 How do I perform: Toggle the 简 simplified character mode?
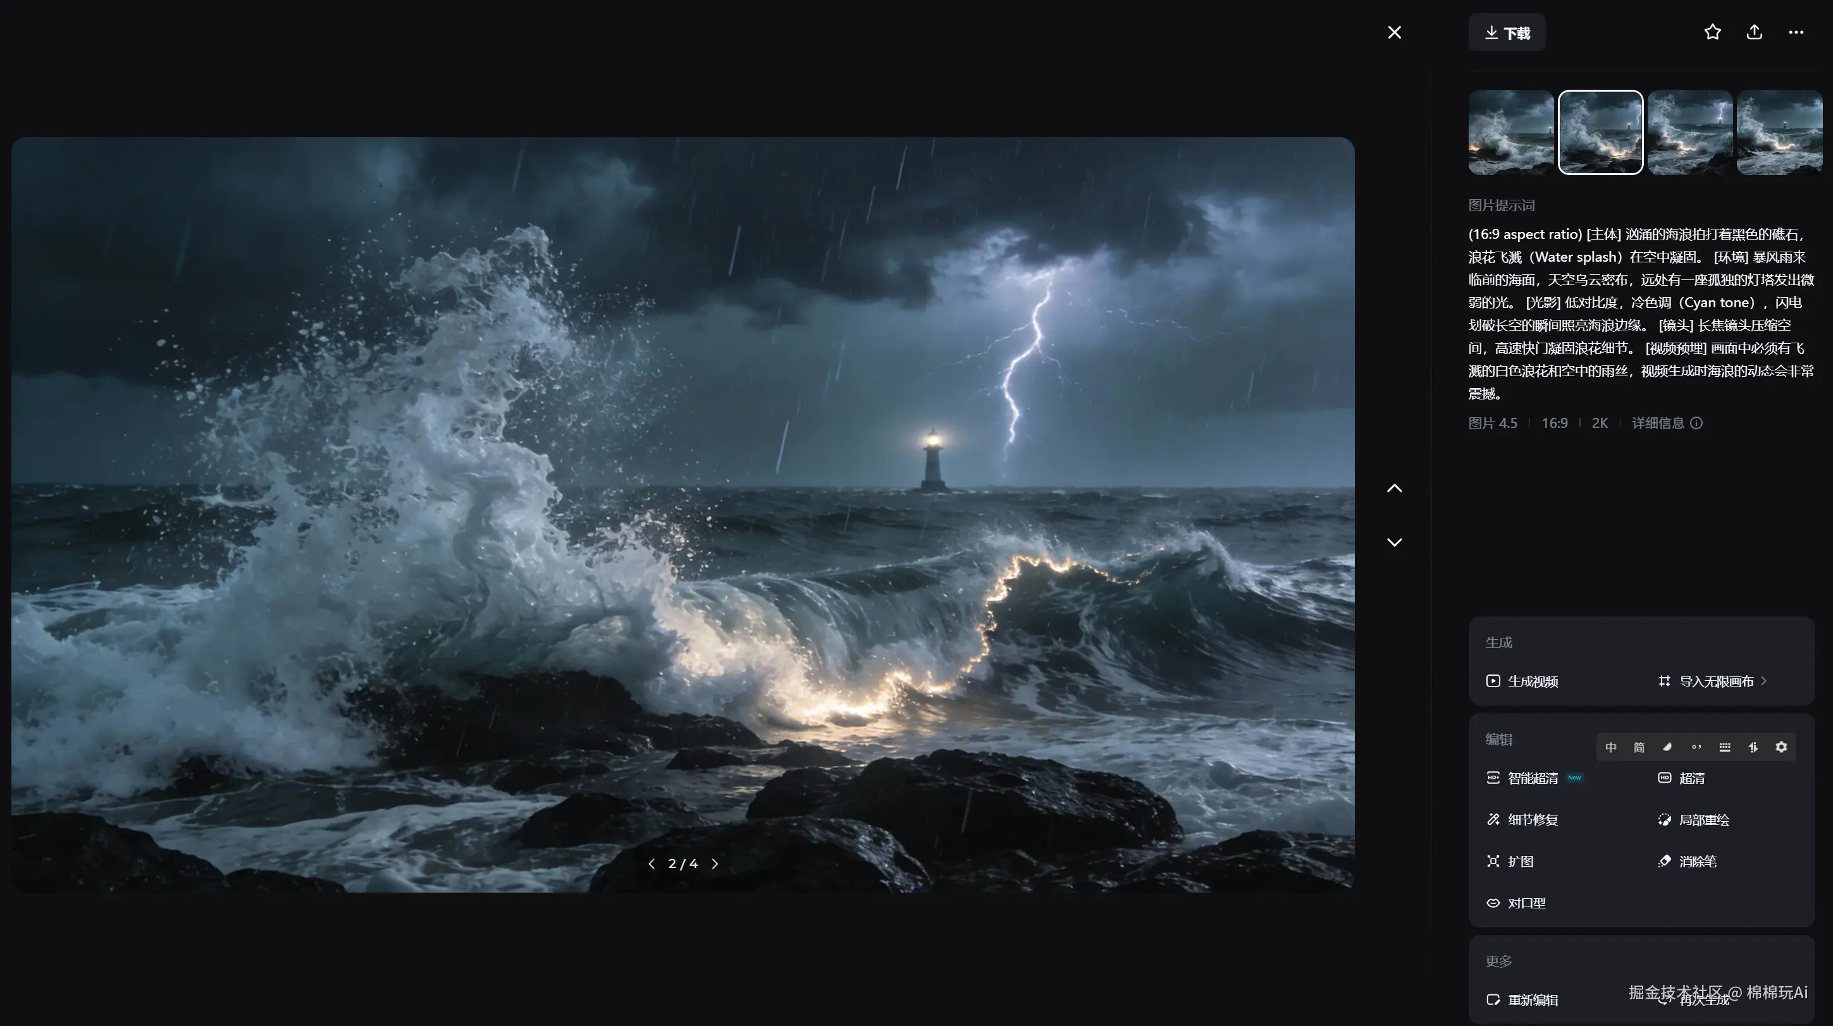[1639, 747]
